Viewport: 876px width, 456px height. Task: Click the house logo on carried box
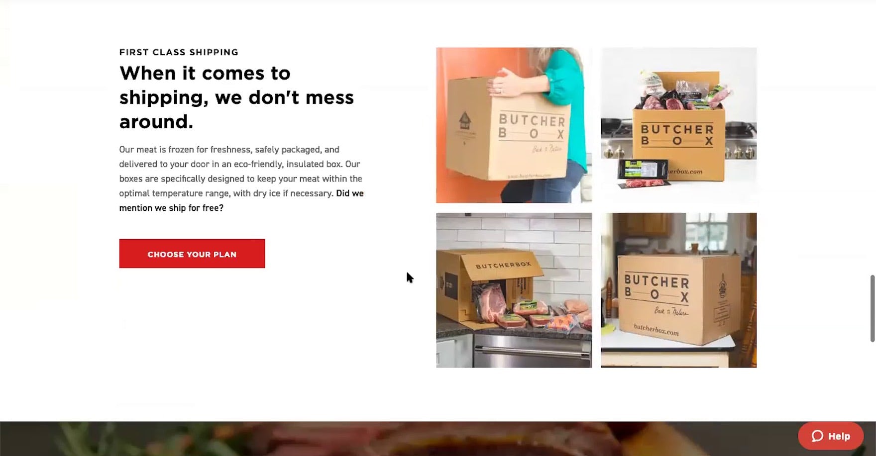click(464, 120)
